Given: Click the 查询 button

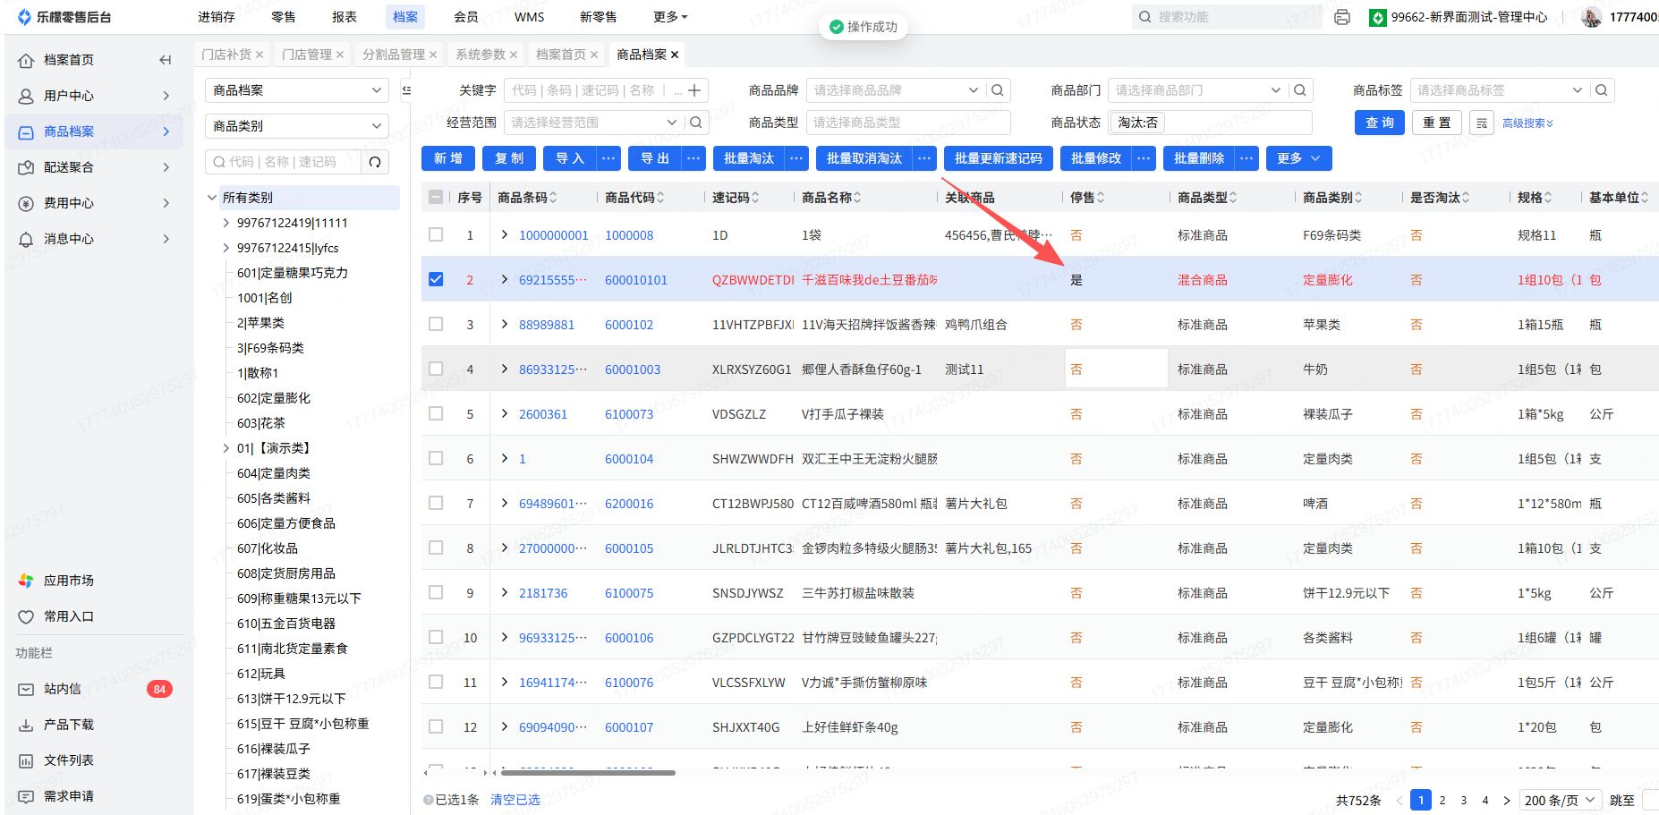Looking at the screenshot, I should tap(1379, 123).
